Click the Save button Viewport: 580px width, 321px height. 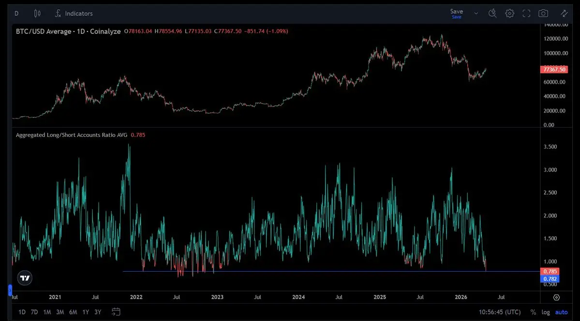[x=457, y=14]
